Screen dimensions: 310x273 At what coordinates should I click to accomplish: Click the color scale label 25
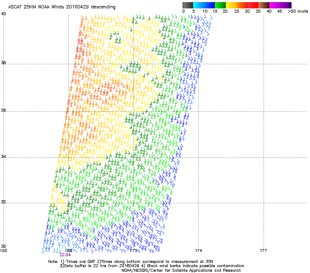(x=237, y=11)
